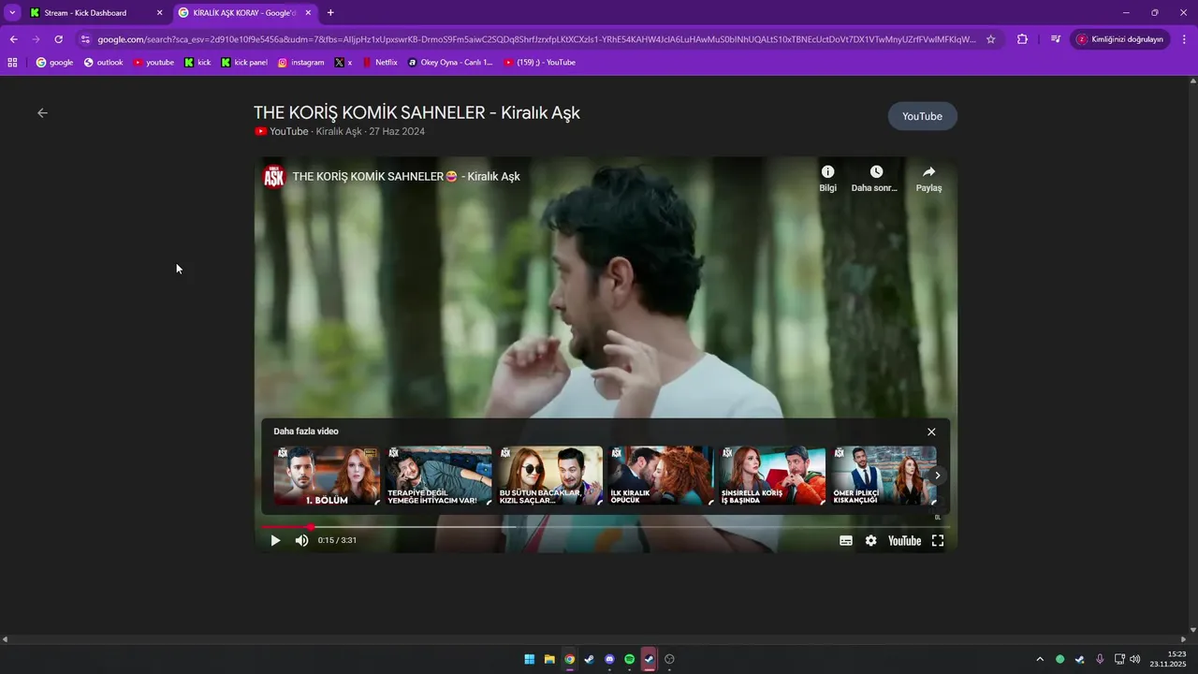Click browser back button
Screen dimensions: 1198x674
click(13, 39)
